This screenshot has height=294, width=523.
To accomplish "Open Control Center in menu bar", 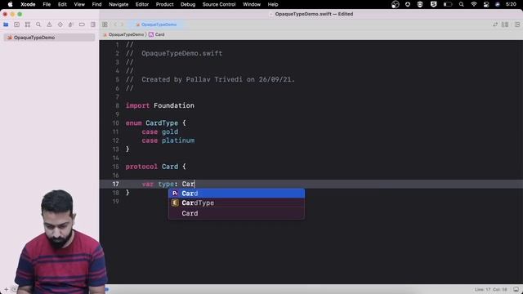I will [x=486, y=4].
